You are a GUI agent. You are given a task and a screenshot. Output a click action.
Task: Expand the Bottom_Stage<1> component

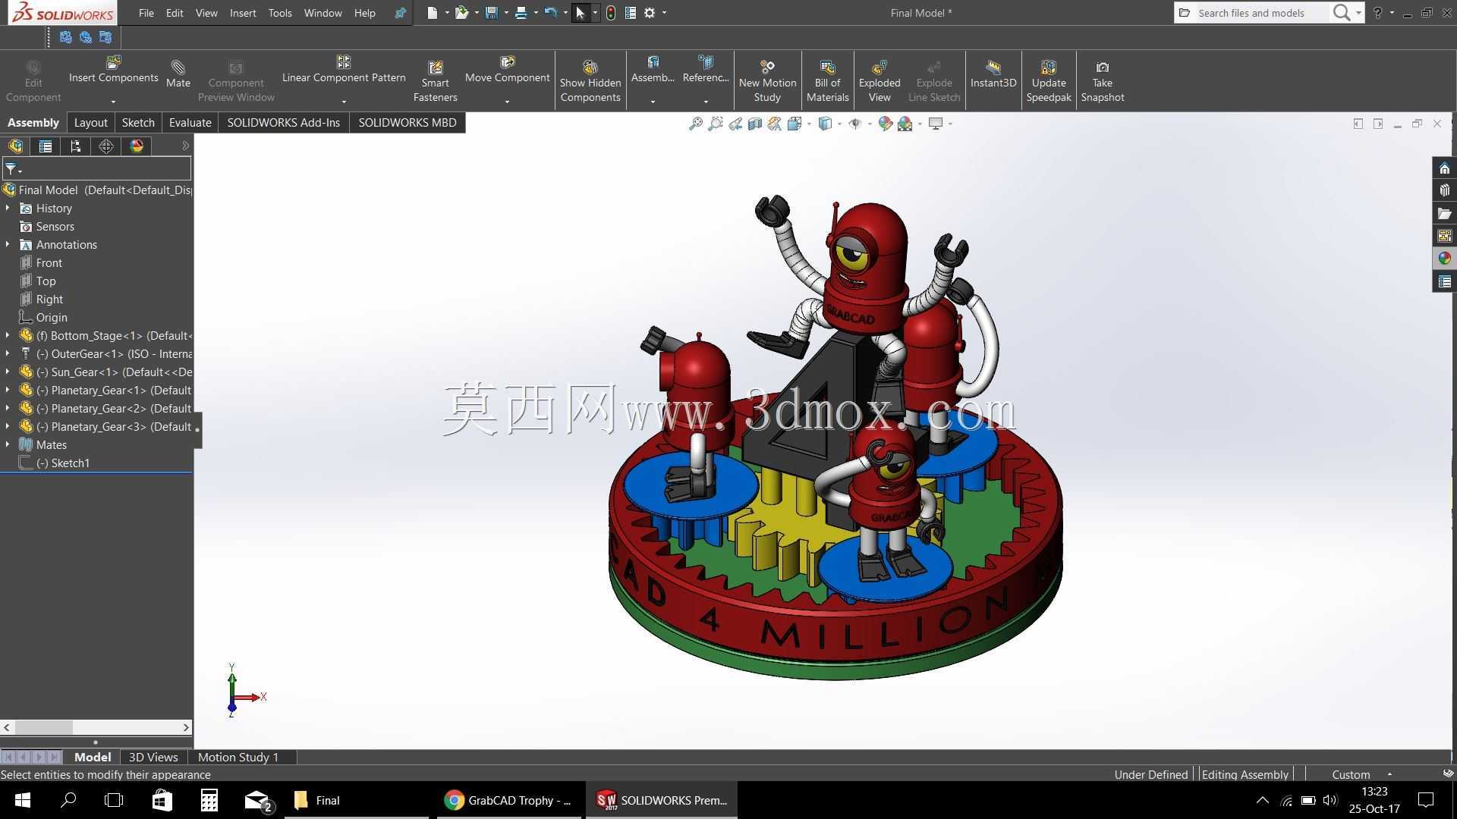click(8, 335)
